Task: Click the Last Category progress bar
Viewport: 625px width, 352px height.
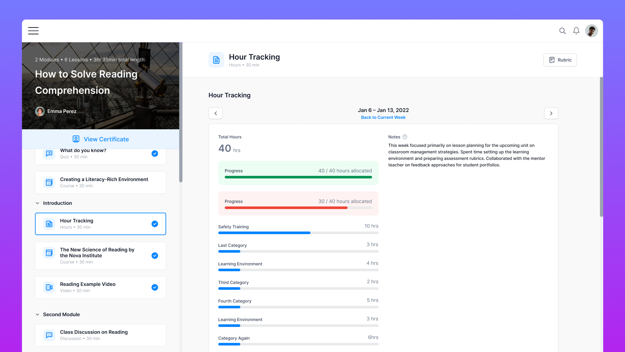Action: coord(298,251)
